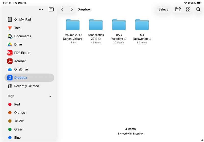Viewport: 204px width, 142px height.
Task: Click the On My iPad device icon
Action: pos(10,20)
